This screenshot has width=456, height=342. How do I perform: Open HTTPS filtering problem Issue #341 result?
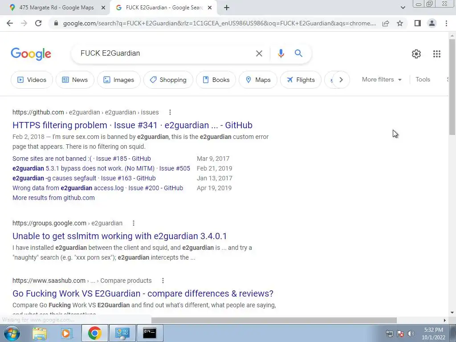(x=132, y=125)
